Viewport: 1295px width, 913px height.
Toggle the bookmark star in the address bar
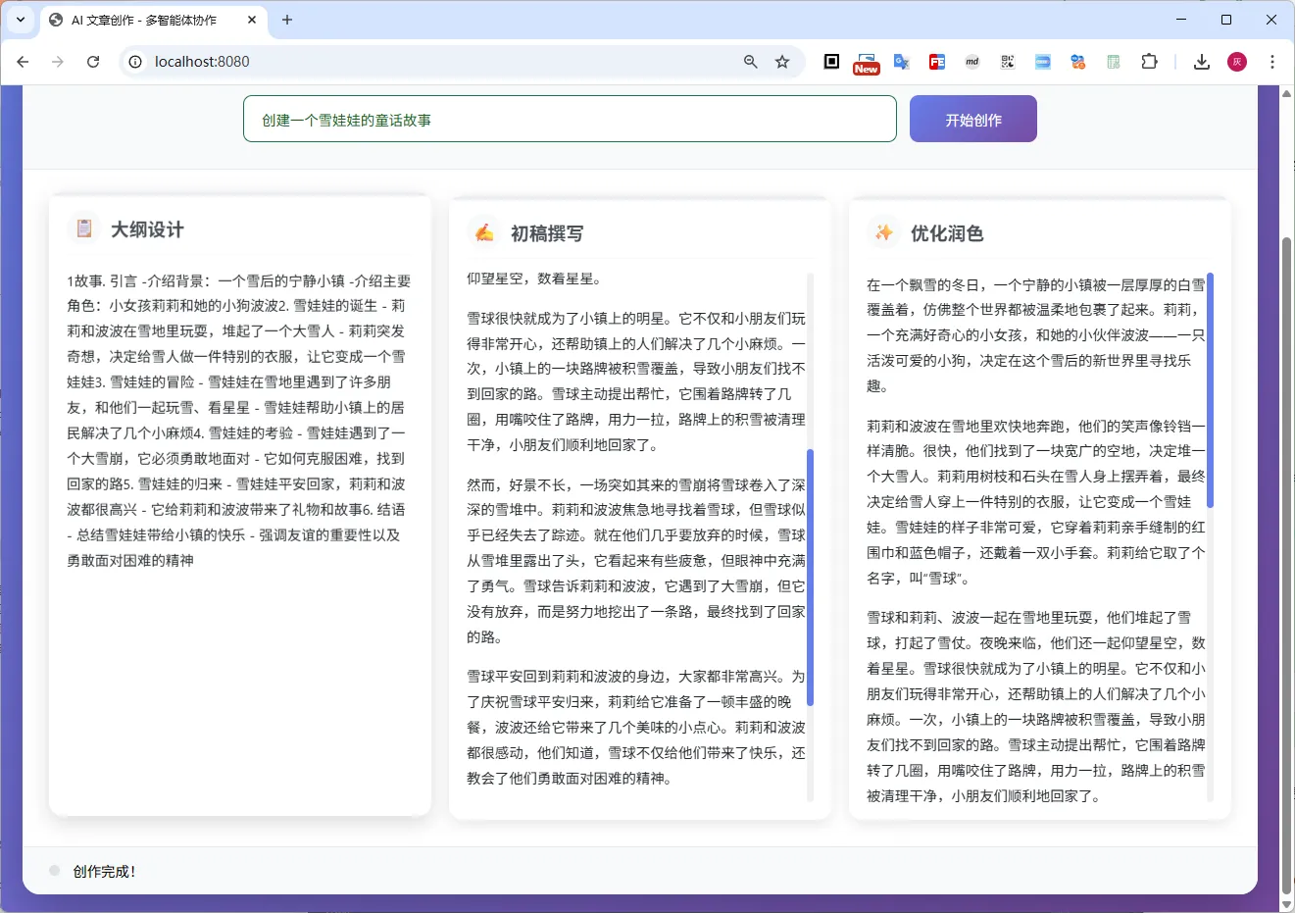(782, 61)
